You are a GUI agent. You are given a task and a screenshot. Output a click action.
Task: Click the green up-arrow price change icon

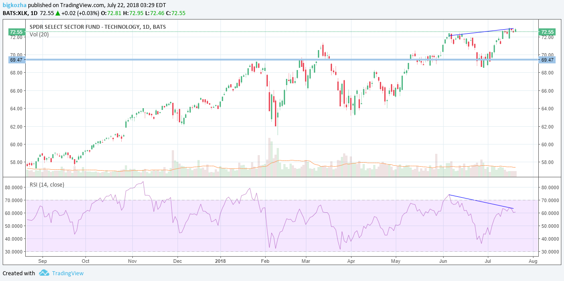coord(58,13)
